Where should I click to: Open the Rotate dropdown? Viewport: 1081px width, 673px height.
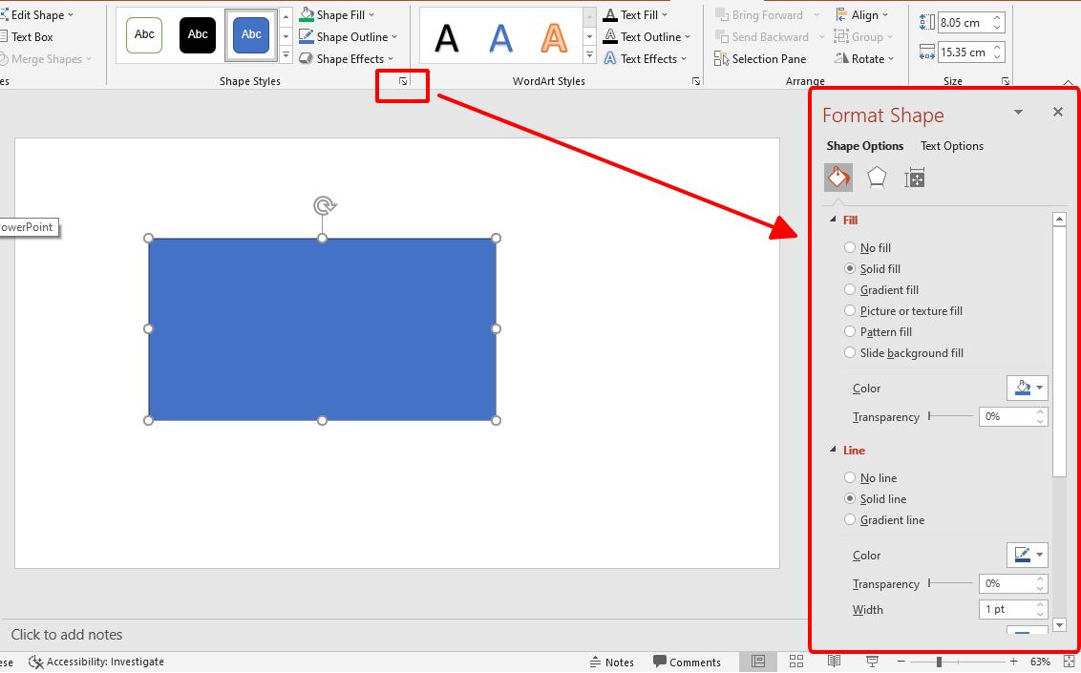coord(864,58)
